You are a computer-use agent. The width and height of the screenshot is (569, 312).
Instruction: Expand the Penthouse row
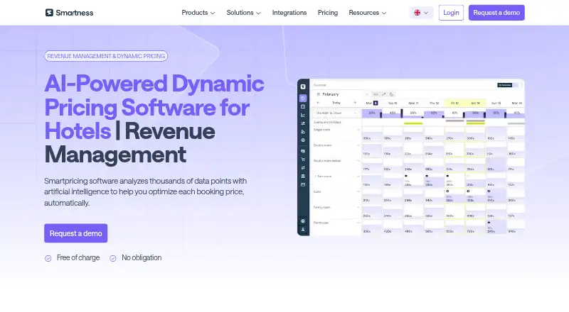(x=358, y=223)
